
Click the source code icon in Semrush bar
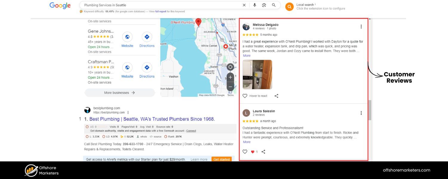151,137
